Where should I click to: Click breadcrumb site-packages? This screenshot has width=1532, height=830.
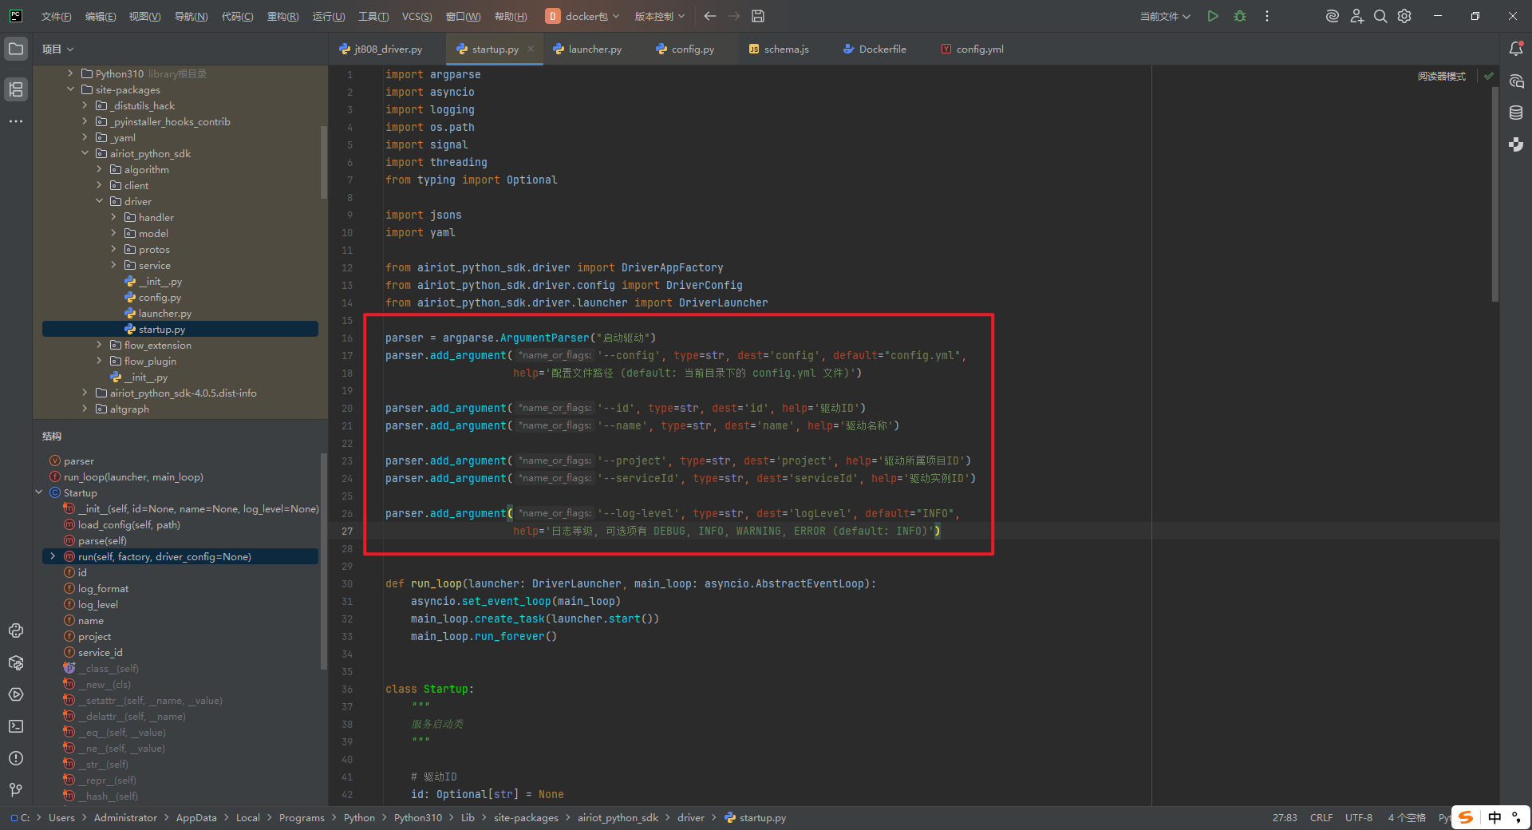point(526,817)
